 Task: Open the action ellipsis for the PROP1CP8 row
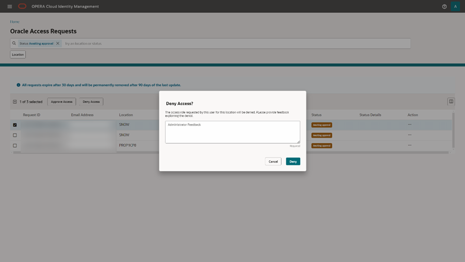pos(410,145)
